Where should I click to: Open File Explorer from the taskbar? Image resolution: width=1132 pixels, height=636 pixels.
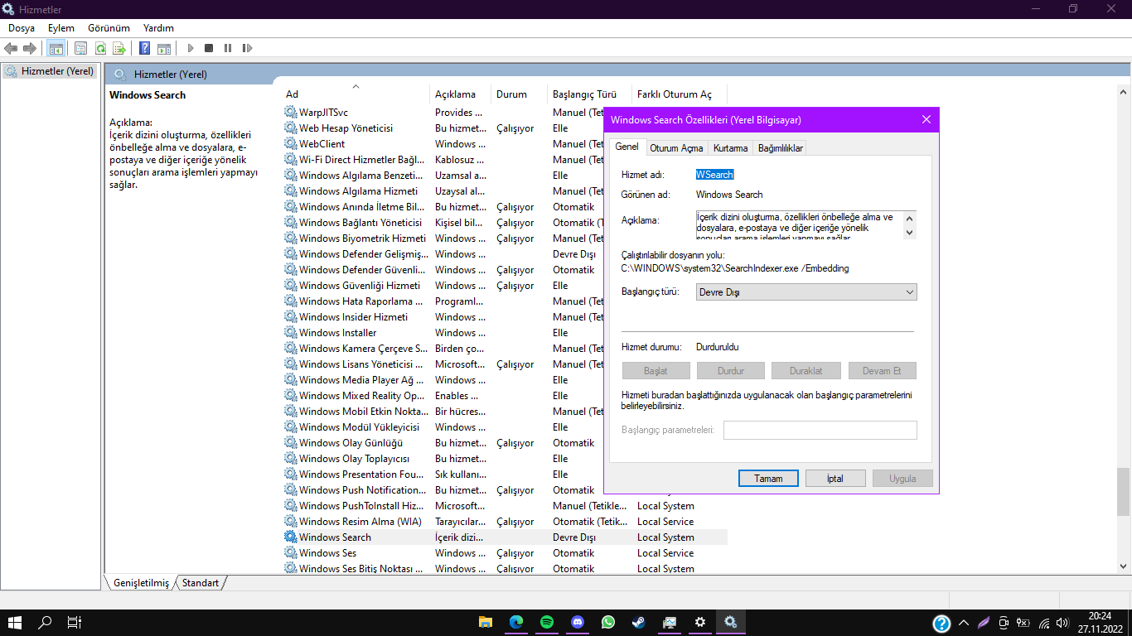(x=486, y=622)
